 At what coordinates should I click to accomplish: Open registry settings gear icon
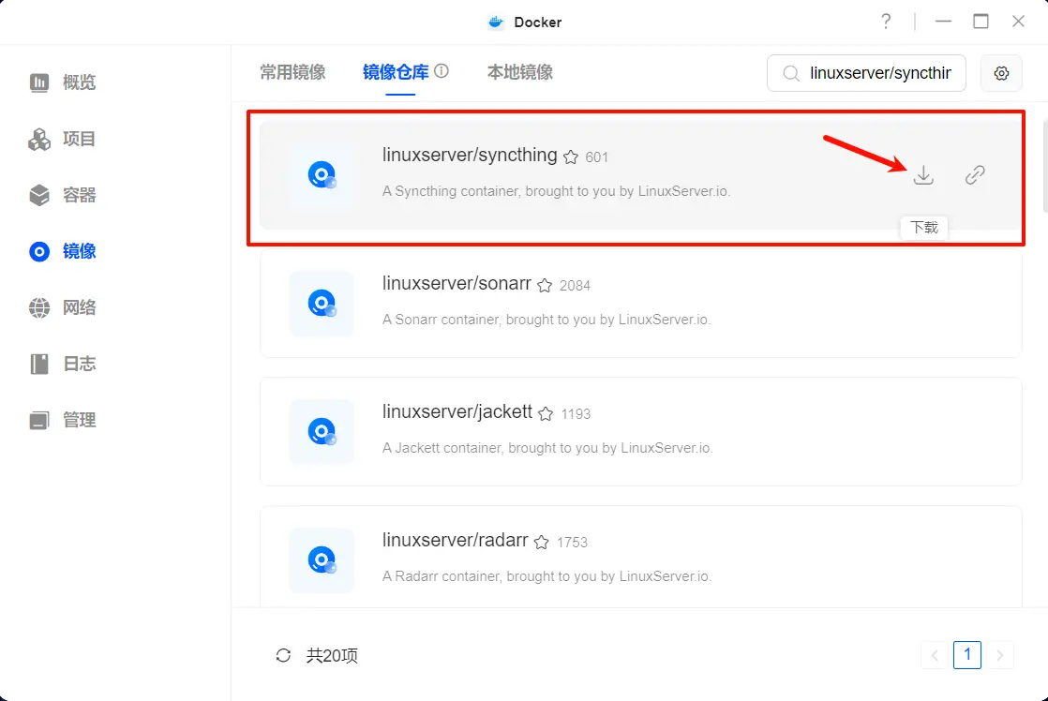pos(1001,73)
